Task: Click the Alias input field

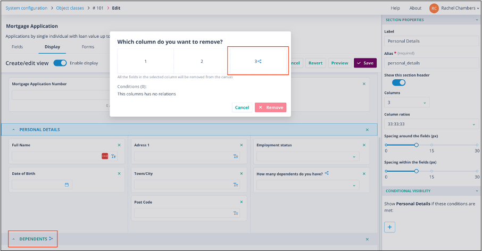Action: coord(431,63)
